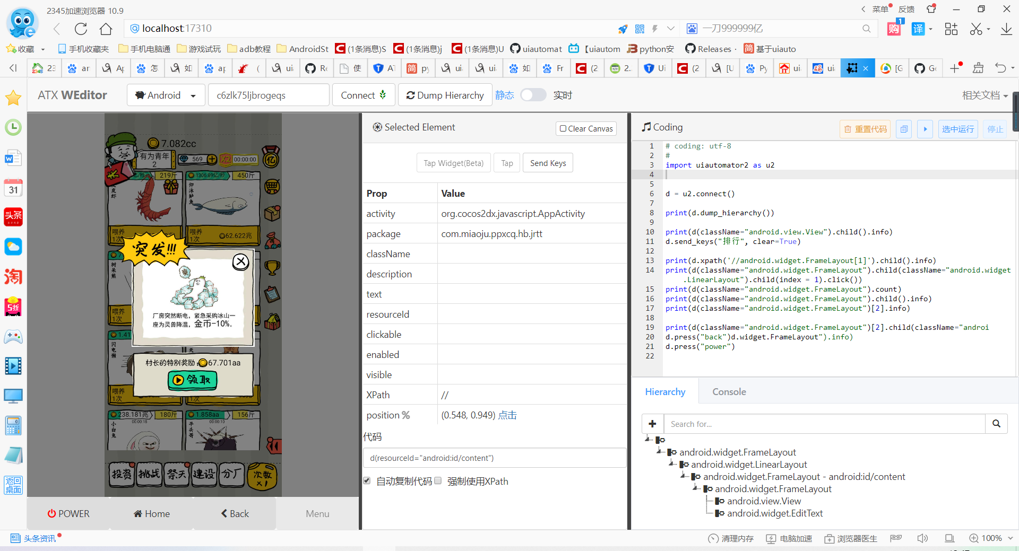1019x551 pixels.
Task: Open the translate icon dropdown arrow
Action: (x=931, y=29)
